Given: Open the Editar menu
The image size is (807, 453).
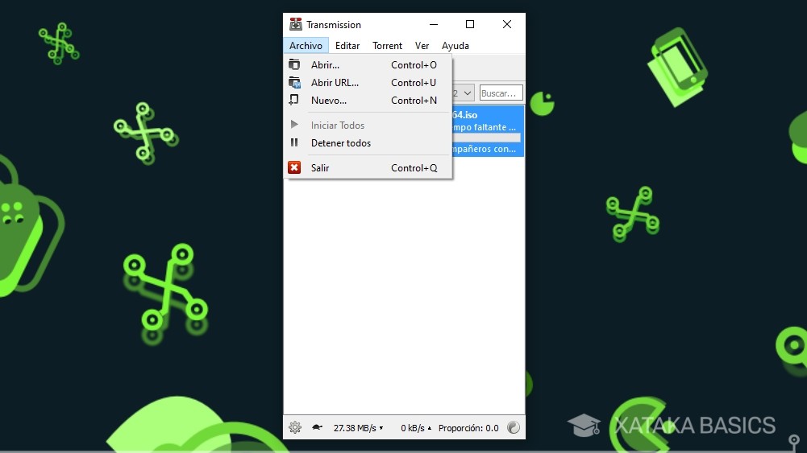Looking at the screenshot, I should tap(347, 46).
